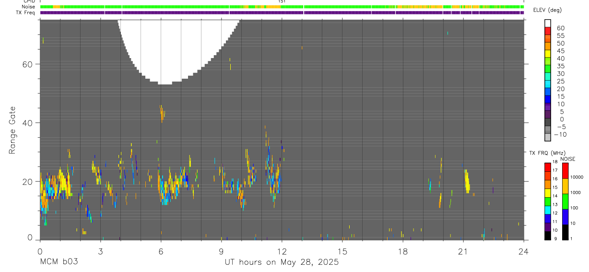
Task: Select the 45 label on the ELEV scale
Action: (x=560, y=51)
